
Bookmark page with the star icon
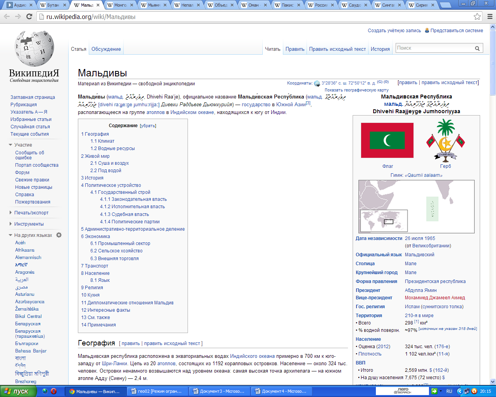tap(477, 17)
